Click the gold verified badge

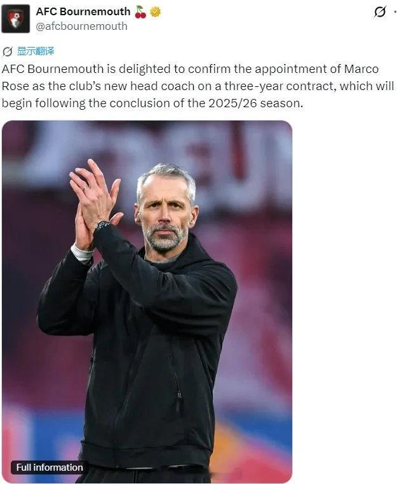[x=155, y=11]
